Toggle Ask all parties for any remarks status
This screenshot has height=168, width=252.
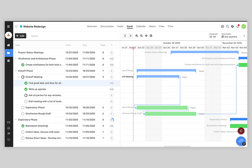pyautogui.click(x=26, y=95)
